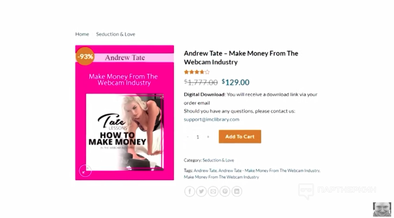
Task: Go to Home breadcrumb
Action: click(x=82, y=34)
